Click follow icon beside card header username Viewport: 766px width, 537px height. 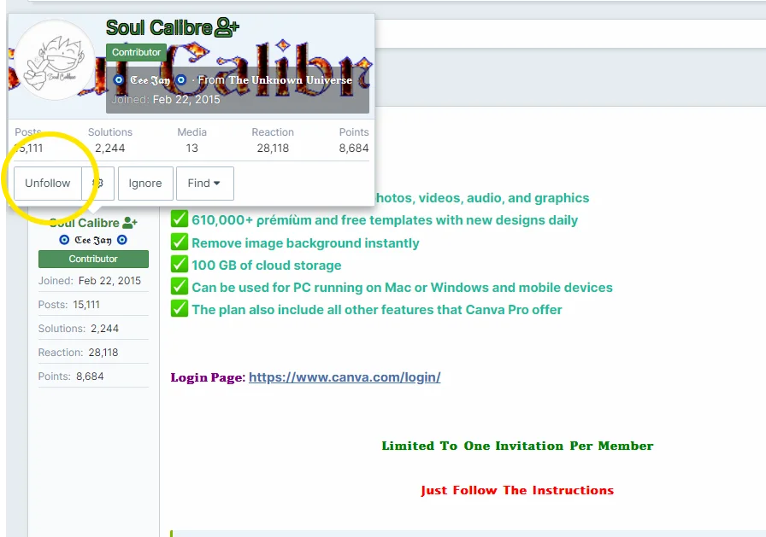pos(227,28)
